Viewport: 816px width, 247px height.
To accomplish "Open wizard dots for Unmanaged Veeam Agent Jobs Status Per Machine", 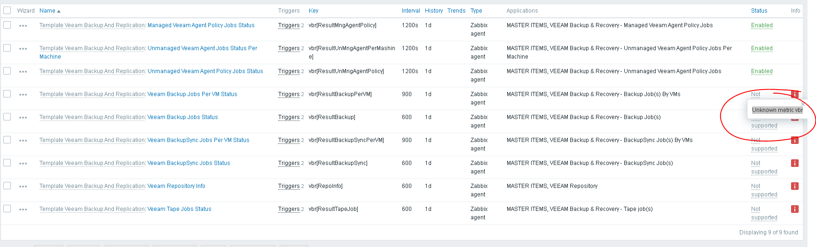I will (23, 49).
